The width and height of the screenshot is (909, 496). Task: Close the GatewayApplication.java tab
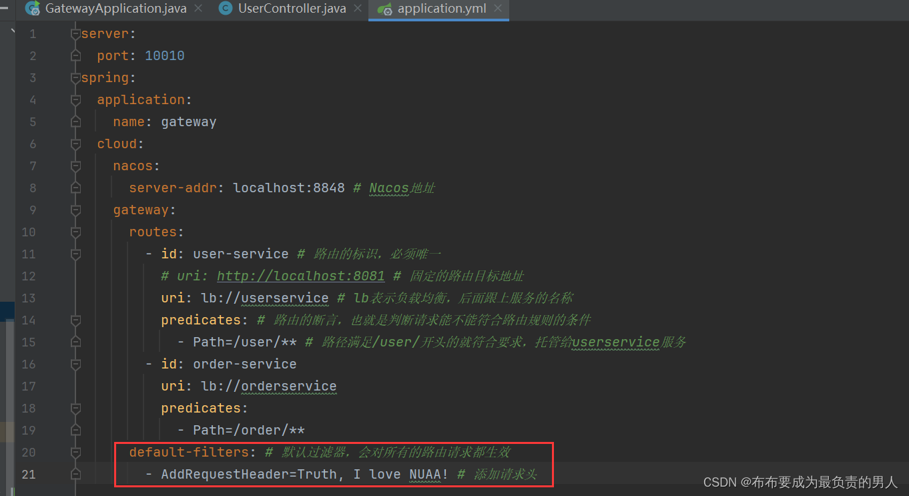pos(200,9)
